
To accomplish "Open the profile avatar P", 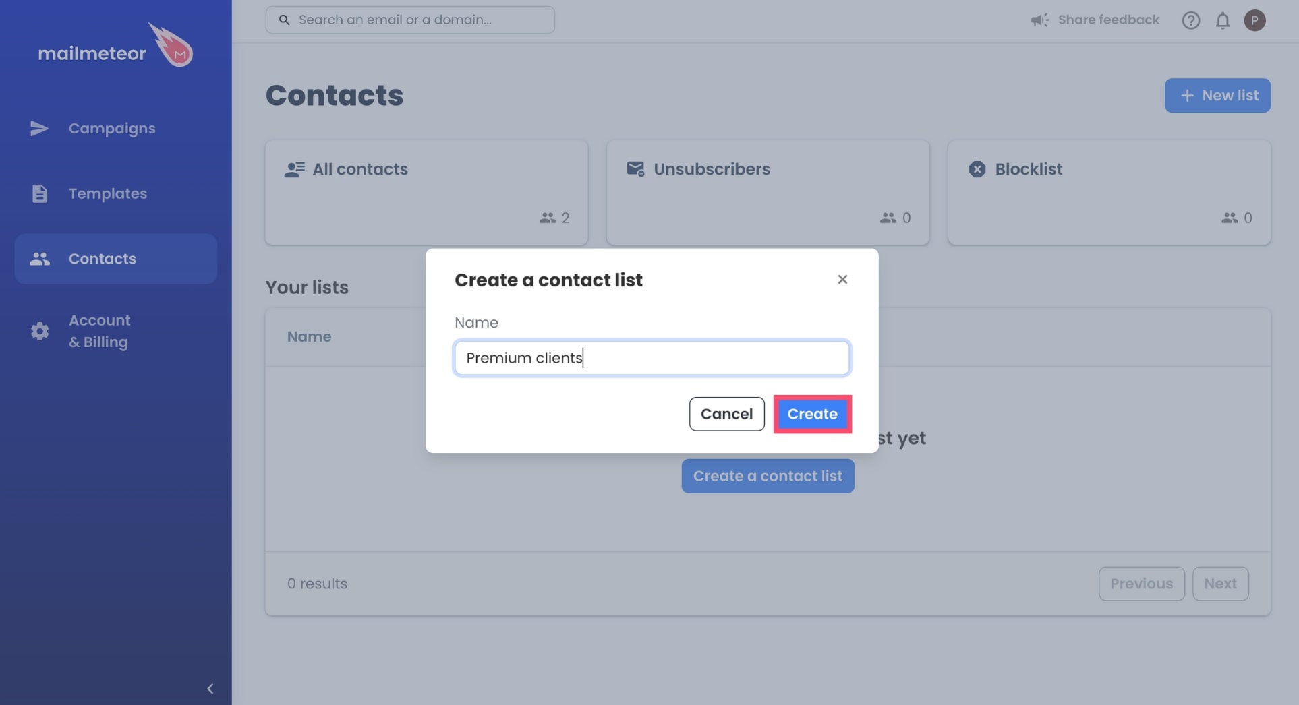I will [x=1254, y=20].
